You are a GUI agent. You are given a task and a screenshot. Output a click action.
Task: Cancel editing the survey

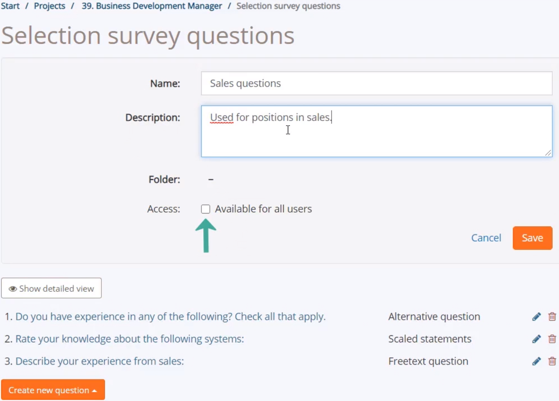coord(486,238)
